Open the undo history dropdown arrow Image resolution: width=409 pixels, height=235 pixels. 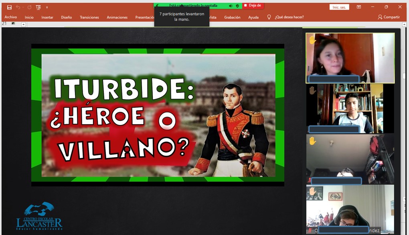pos(23,7)
